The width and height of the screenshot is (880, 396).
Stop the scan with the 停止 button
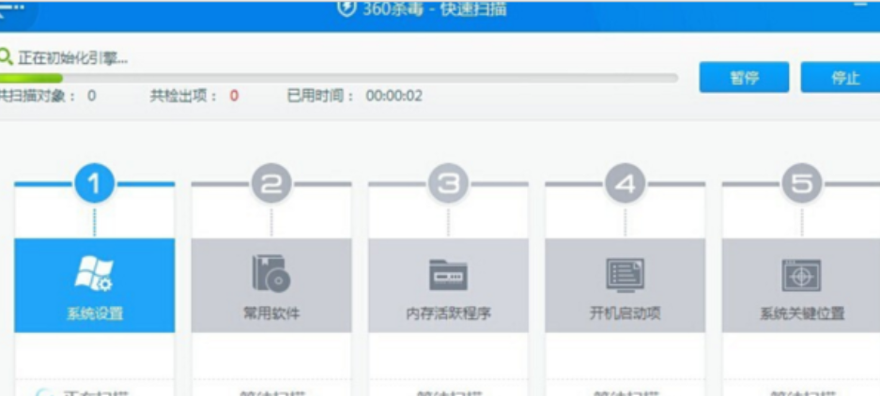[843, 78]
